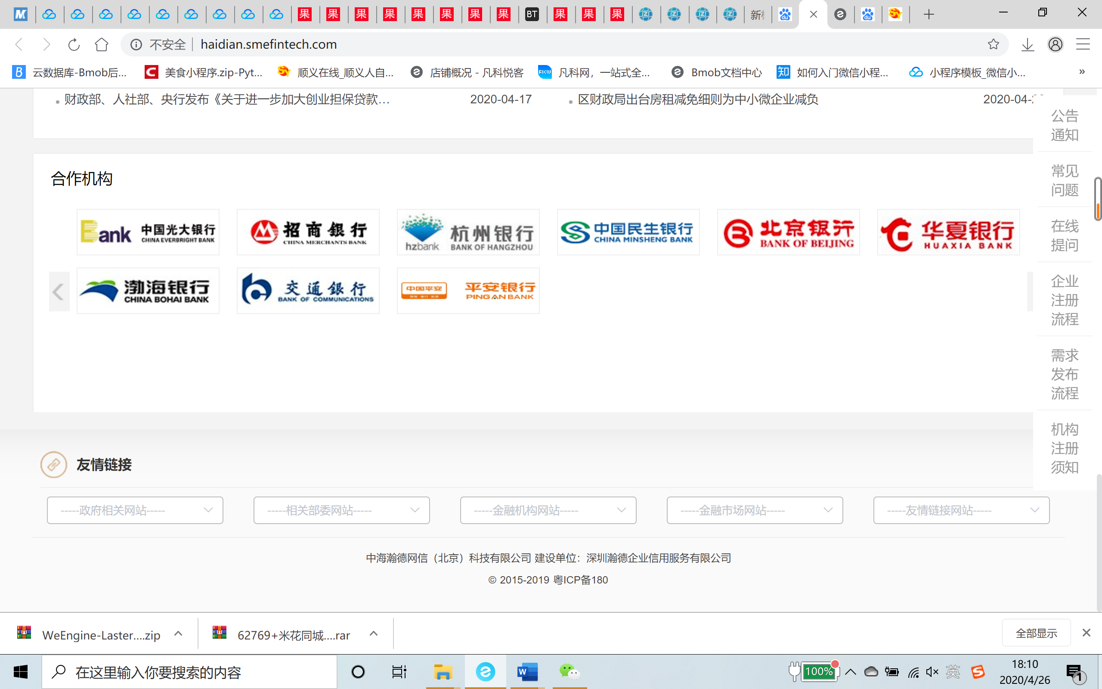Open 机构注册须知 in the side menu
The image size is (1102, 689).
point(1065,448)
